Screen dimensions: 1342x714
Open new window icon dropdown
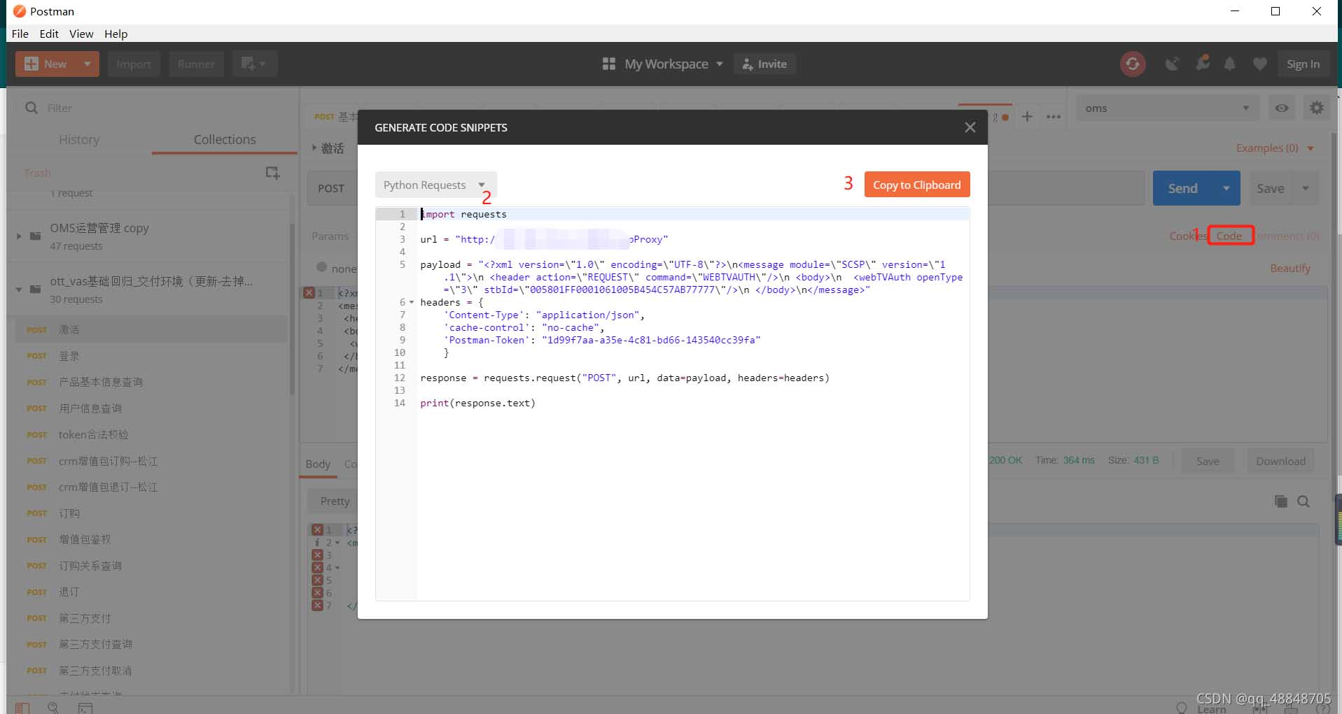click(x=254, y=64)
